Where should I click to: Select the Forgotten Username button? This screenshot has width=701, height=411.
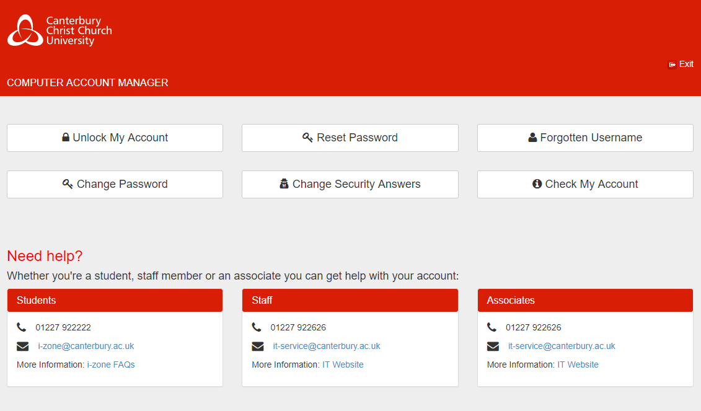tap(585, 138)
